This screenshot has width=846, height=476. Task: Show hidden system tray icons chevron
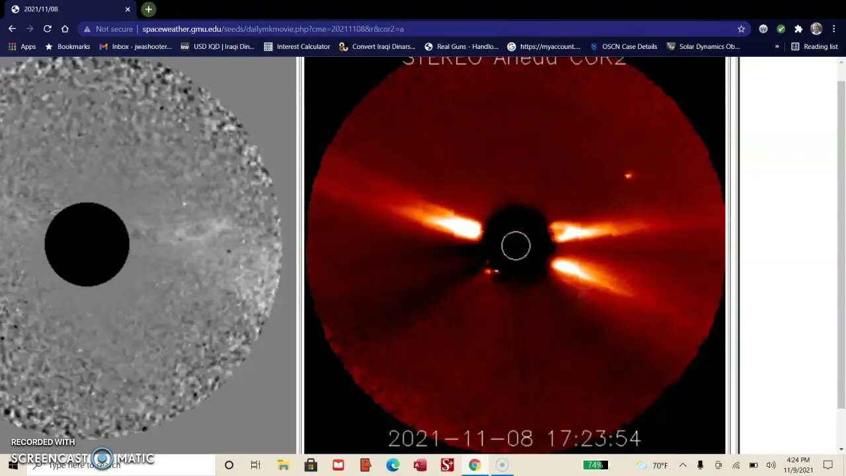pos(683,465)
